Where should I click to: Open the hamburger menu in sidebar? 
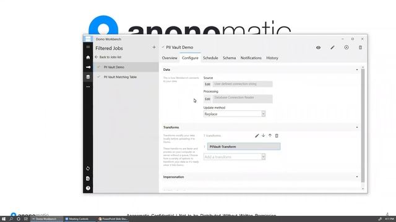click(x=88, y=47)
